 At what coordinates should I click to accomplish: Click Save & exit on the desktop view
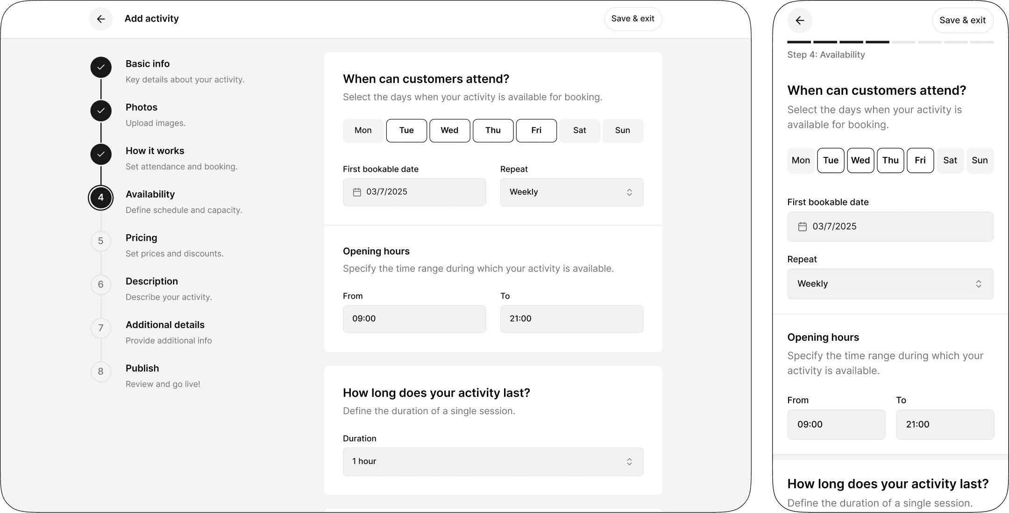pos(633,19)
